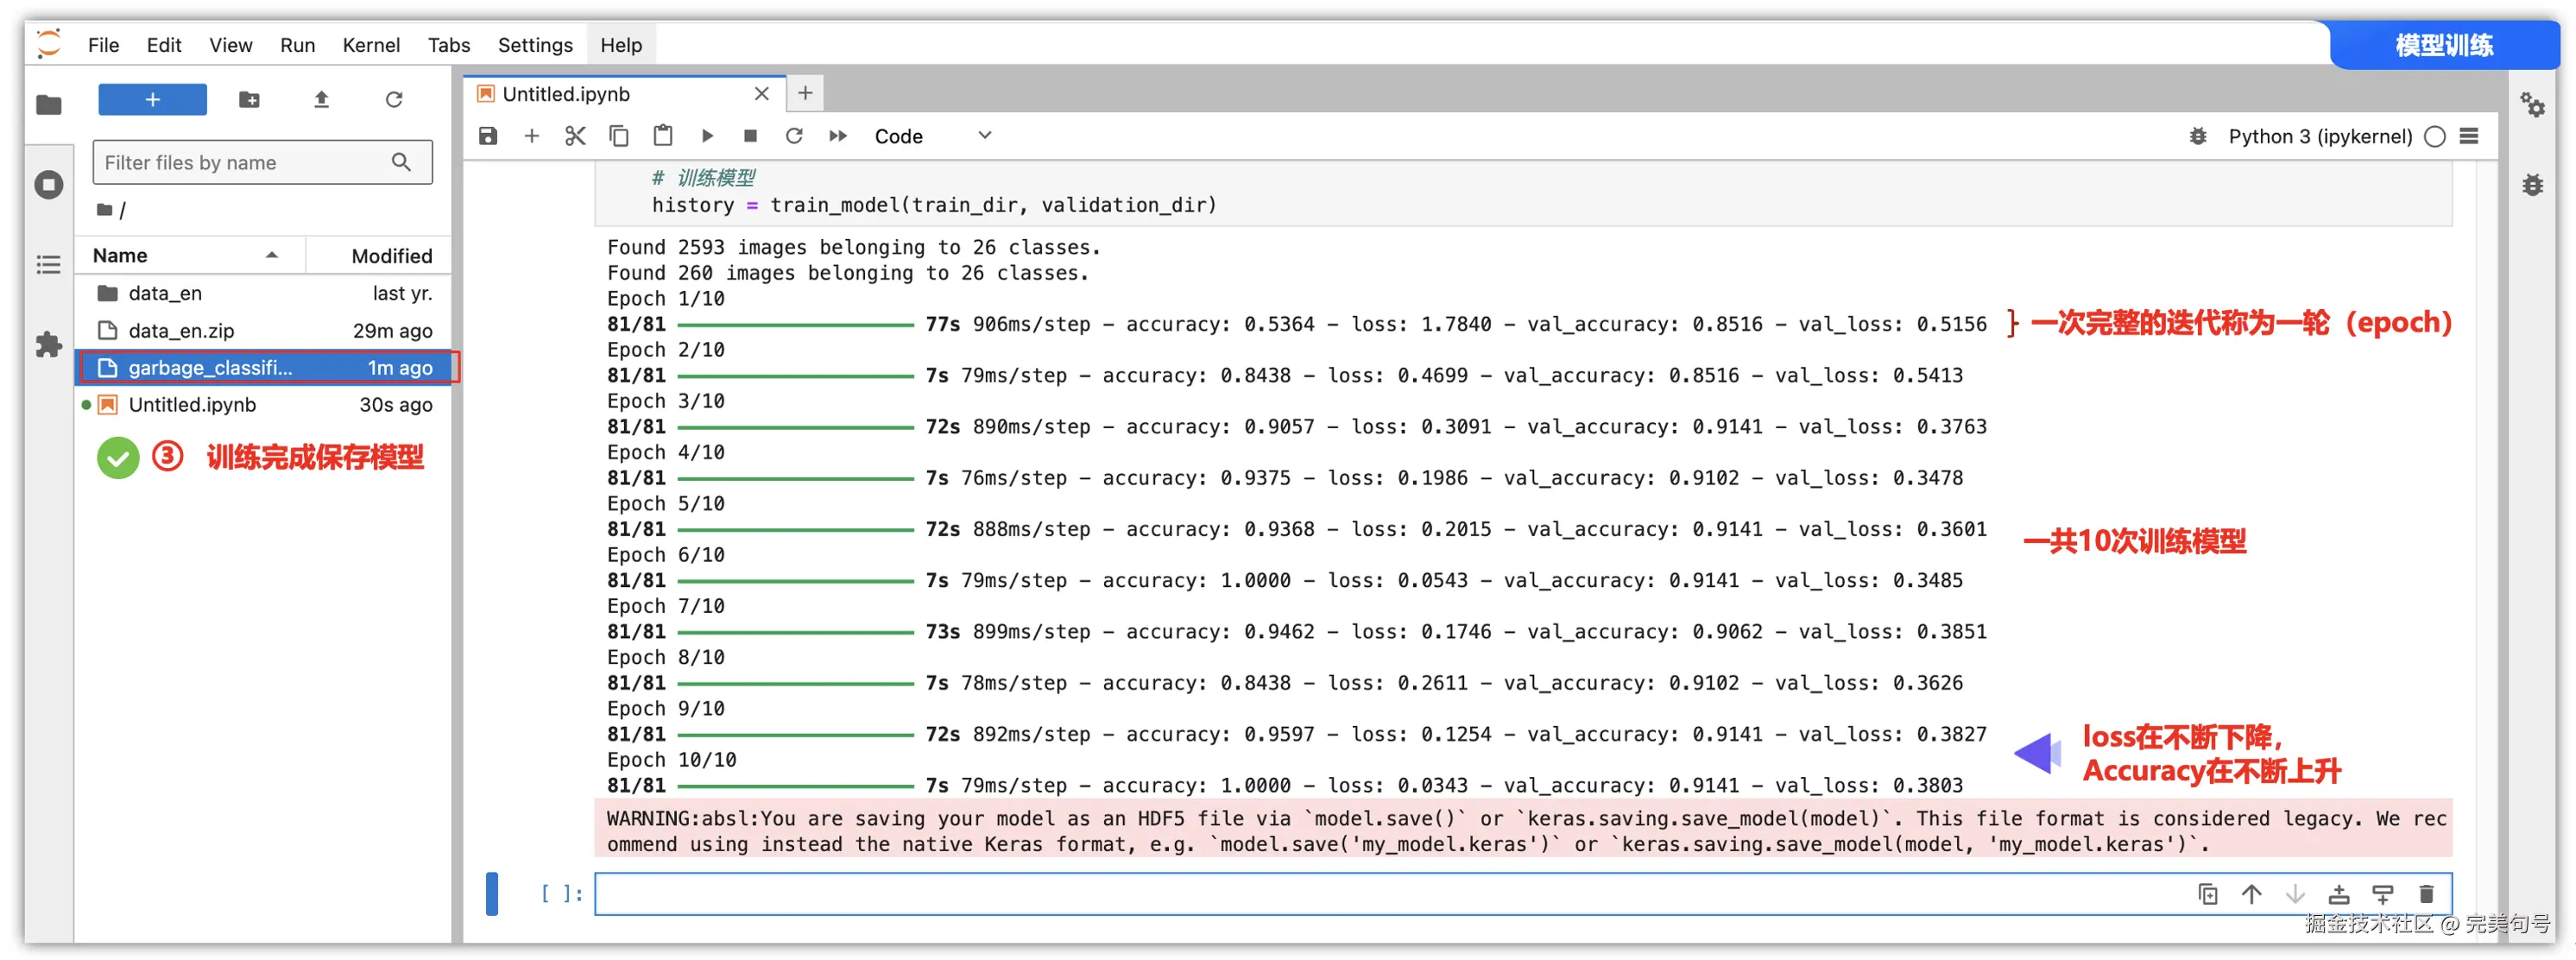Interrupt the kernel with stop button
The height and width of the screenshot is (960, 2576).
point(750,136)
